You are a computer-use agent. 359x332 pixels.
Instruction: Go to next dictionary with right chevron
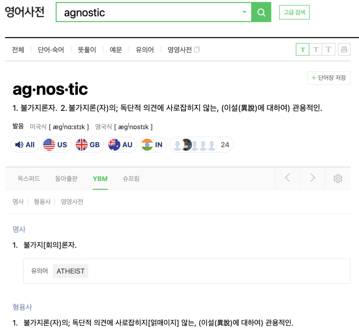[x=312, y=178]
